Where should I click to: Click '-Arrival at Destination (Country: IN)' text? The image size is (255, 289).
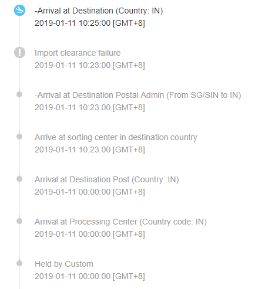point(99,11)
